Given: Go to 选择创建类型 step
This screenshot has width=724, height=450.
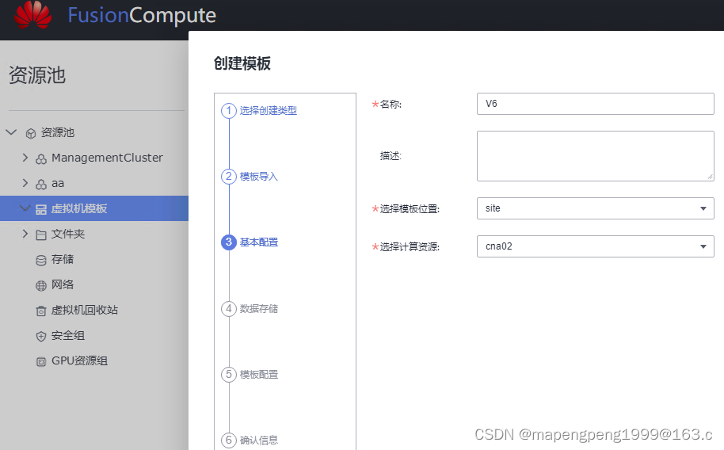Looking at the screenshot, I should click(268, 110).
